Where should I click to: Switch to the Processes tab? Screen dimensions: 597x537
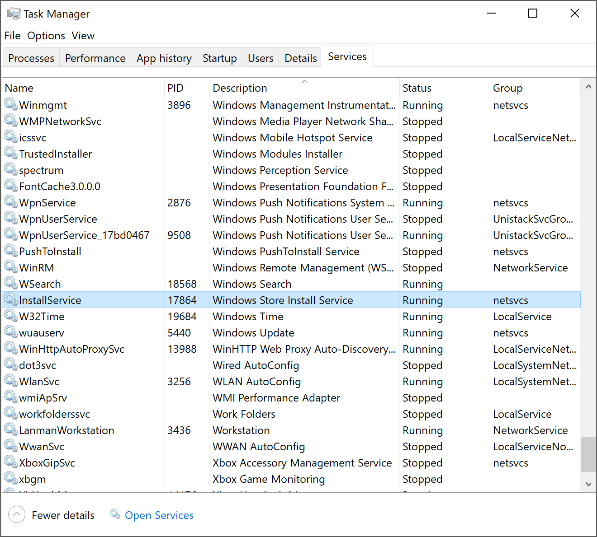pos(31,58)
